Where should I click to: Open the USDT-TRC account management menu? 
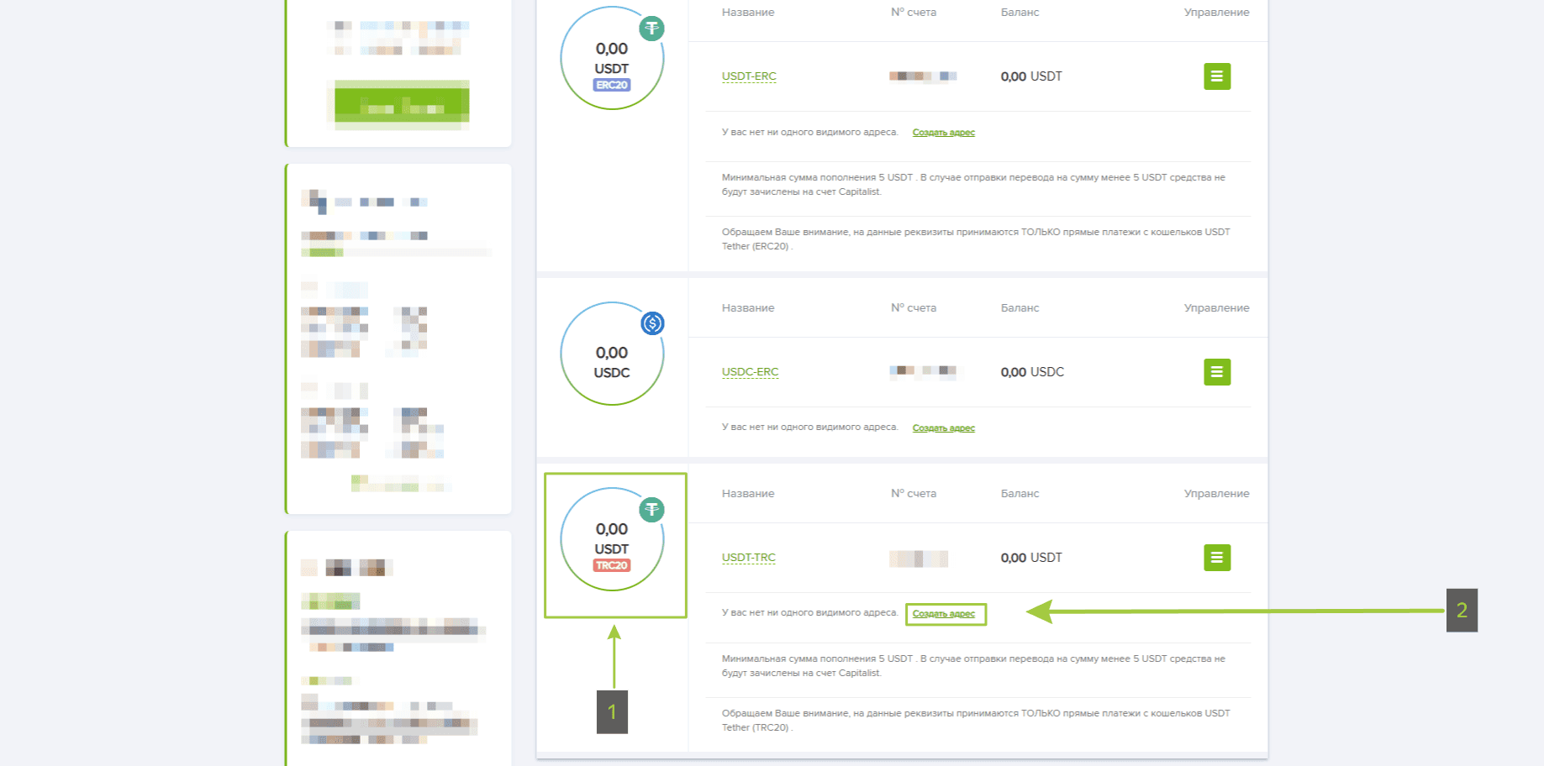(x=1217, y=558)
